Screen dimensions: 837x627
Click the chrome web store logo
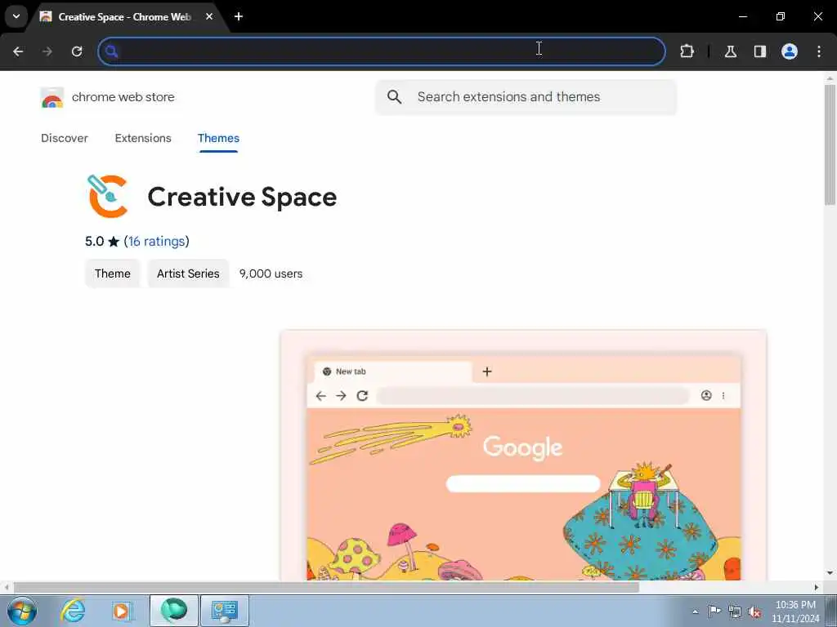[51, 98]
